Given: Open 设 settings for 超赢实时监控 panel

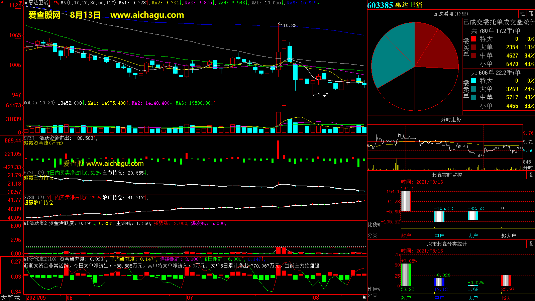Looking at the screenshot, I should [x=530, y=175].
